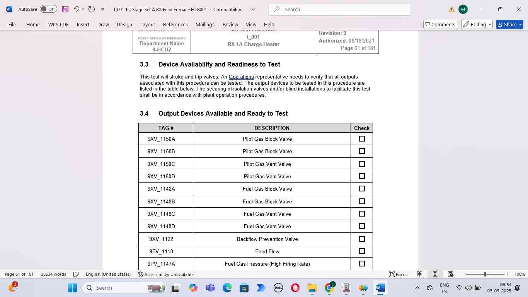Switch to the Insert tab
Image resolution: width=528 pixels, height=297 pixels.
click(83, 24)
